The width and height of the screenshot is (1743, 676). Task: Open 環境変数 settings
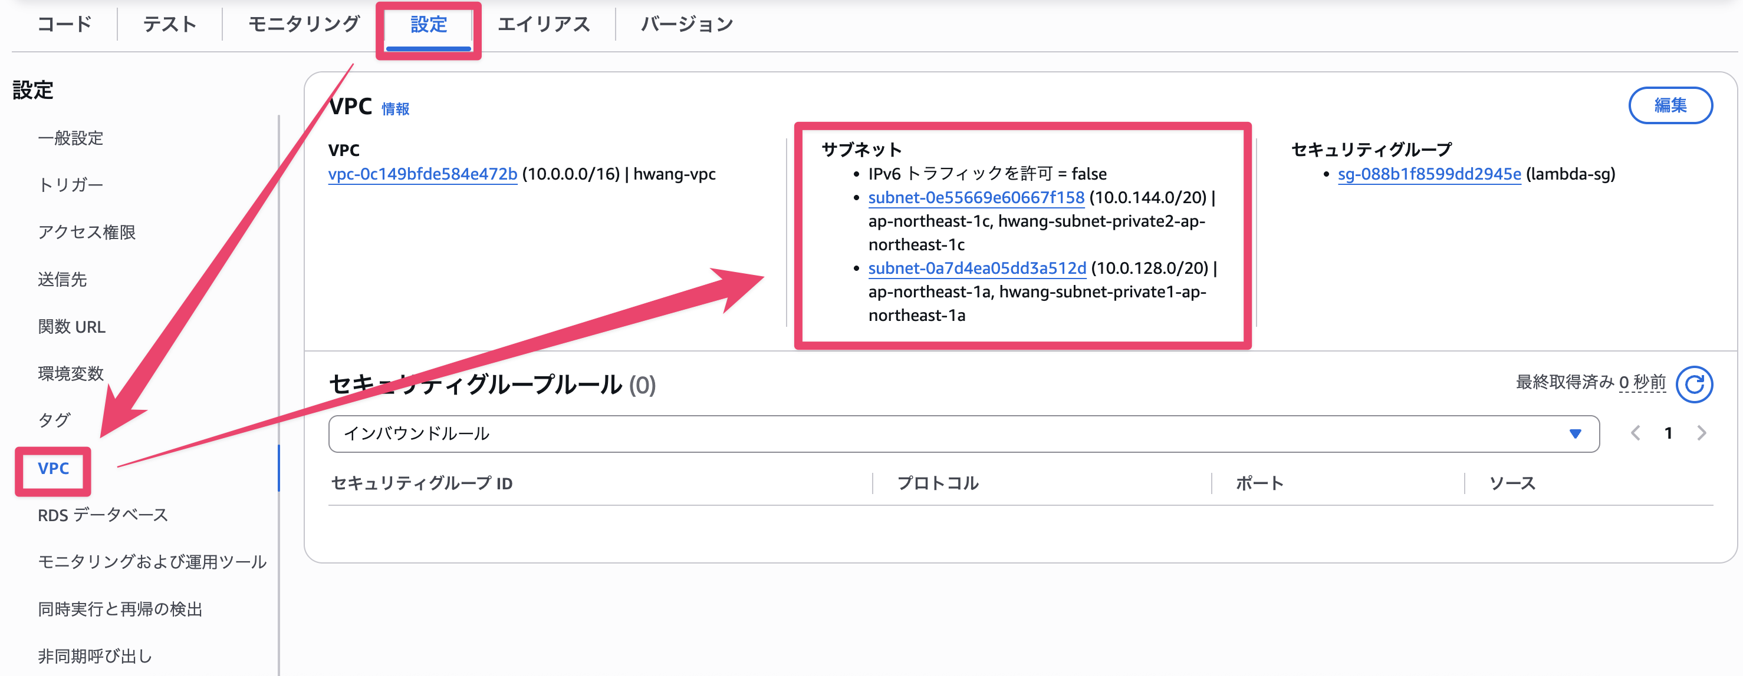pyautogui.click(x=70, y=373)
